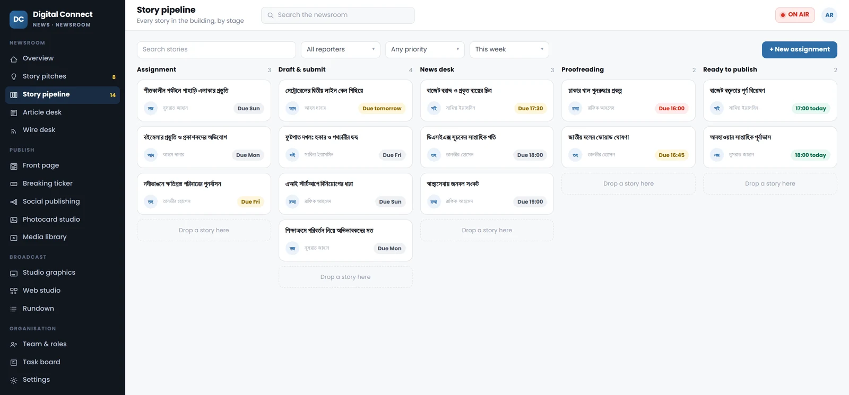This screenshot has height=395, width=849.
Task: Click the Assignment column header
Action: click(x=157, y=69)
